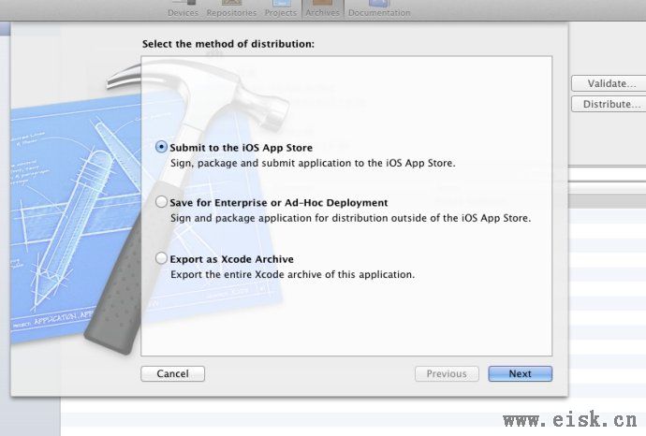
Task: Open the Archives tab
Action: [x=323, y=8]
